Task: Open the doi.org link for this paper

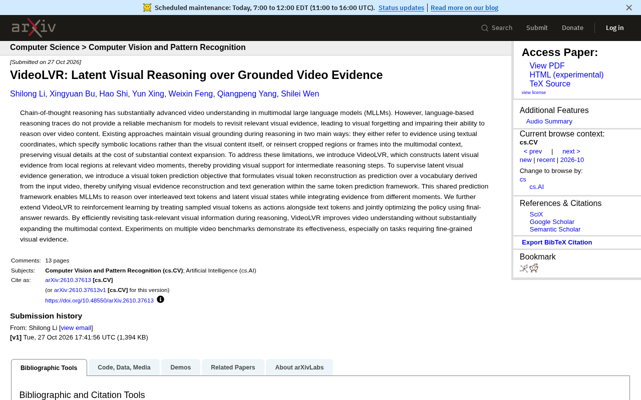Action: [x=99, y=300]
